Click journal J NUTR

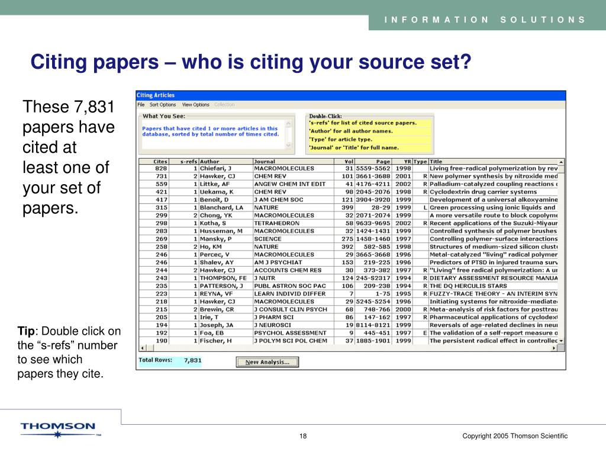[x=265, y=278]
